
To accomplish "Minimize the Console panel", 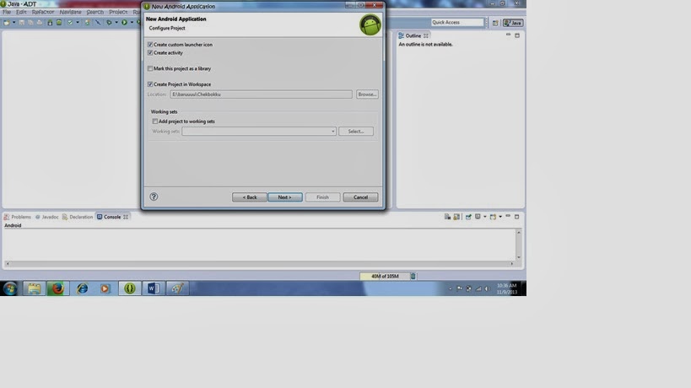I will coord(508,216).
